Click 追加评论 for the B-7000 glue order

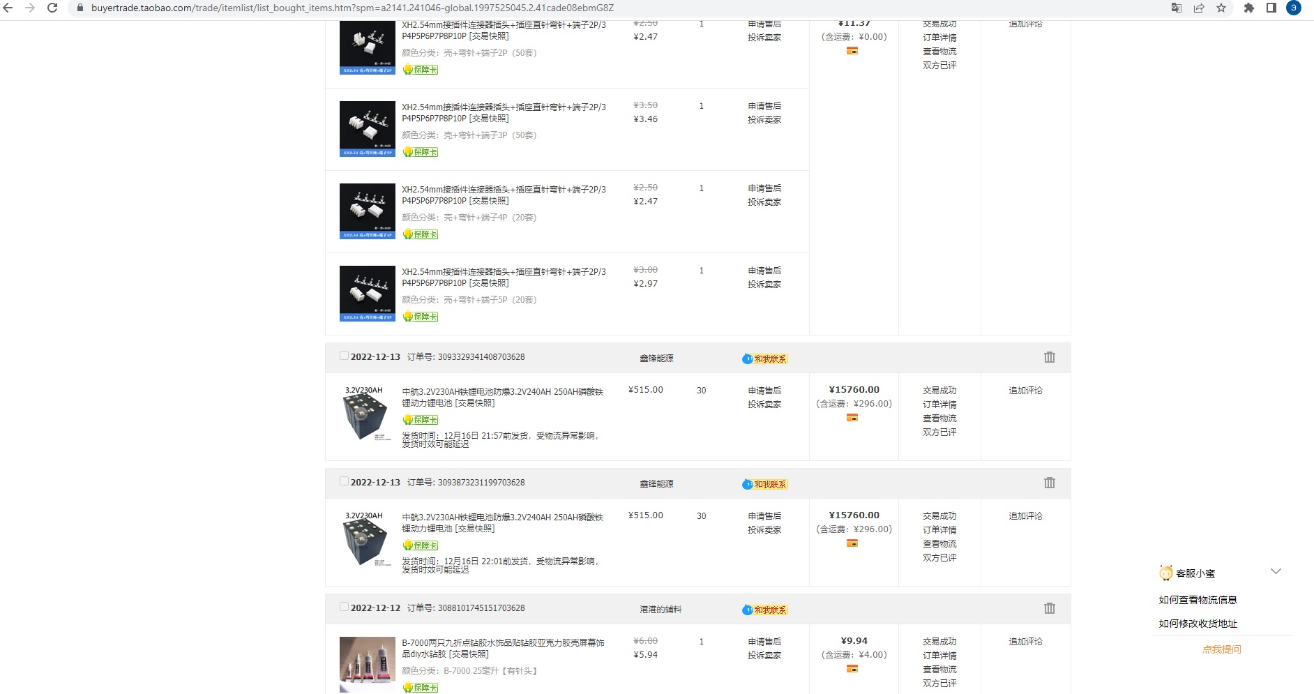[1025, 642]
